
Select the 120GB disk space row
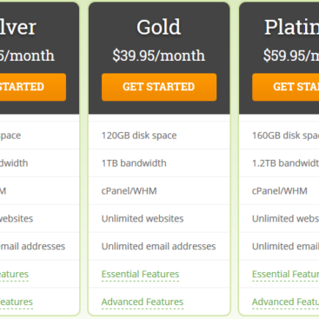pos(159,136)
